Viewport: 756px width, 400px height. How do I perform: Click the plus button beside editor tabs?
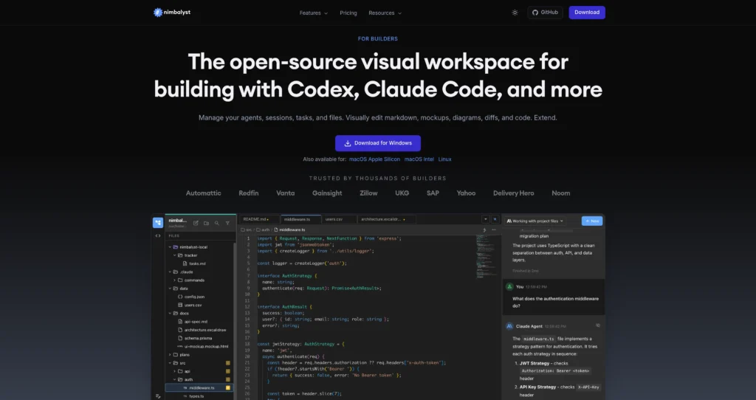pyautogui.click(x=495, y=219)
